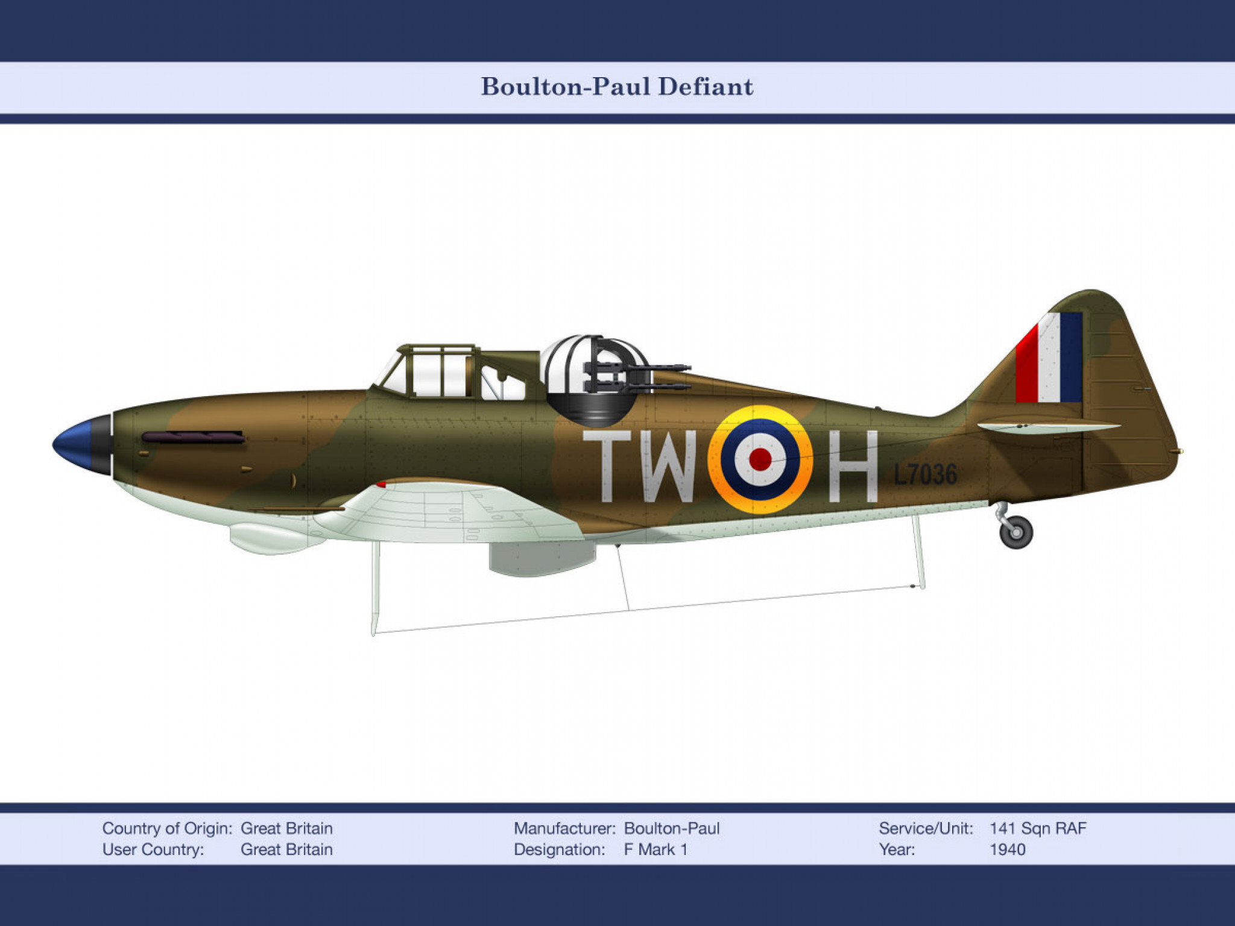Viewport: 1235px width, 926px height.
Task: Click the 'TW' squadron code letters
Action: 640,466
